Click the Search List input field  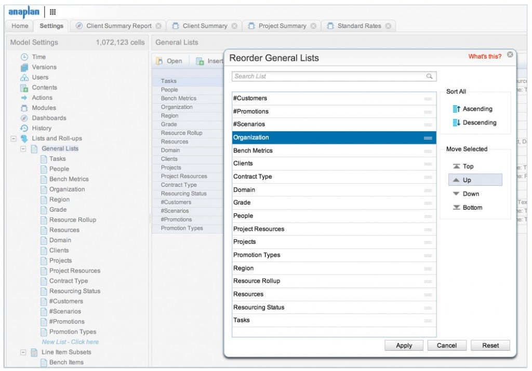coord(334,76)
